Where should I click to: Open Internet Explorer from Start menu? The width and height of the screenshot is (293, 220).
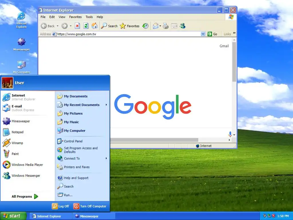[x=27, y=97]
